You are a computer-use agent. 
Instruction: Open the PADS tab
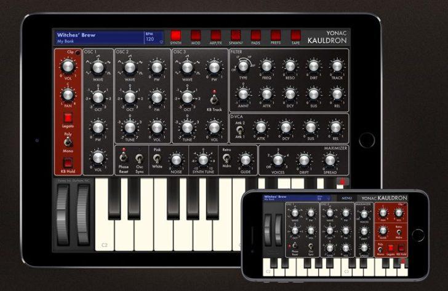[x=256, y=36]
